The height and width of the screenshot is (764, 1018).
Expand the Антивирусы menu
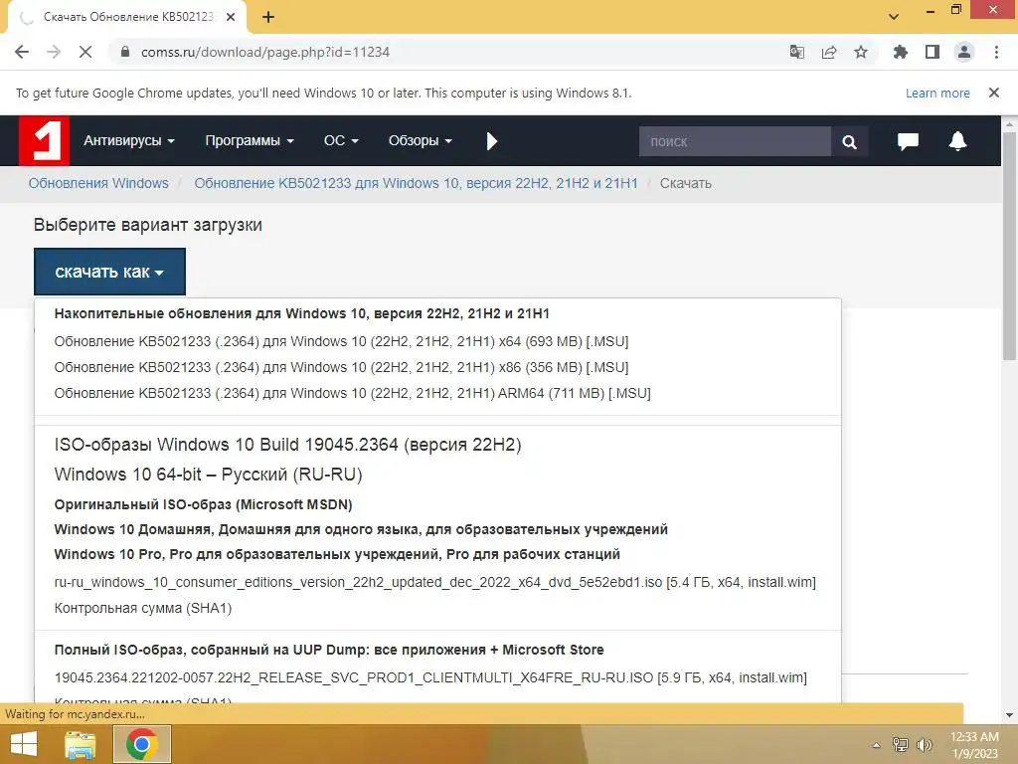tap(128, 140)
